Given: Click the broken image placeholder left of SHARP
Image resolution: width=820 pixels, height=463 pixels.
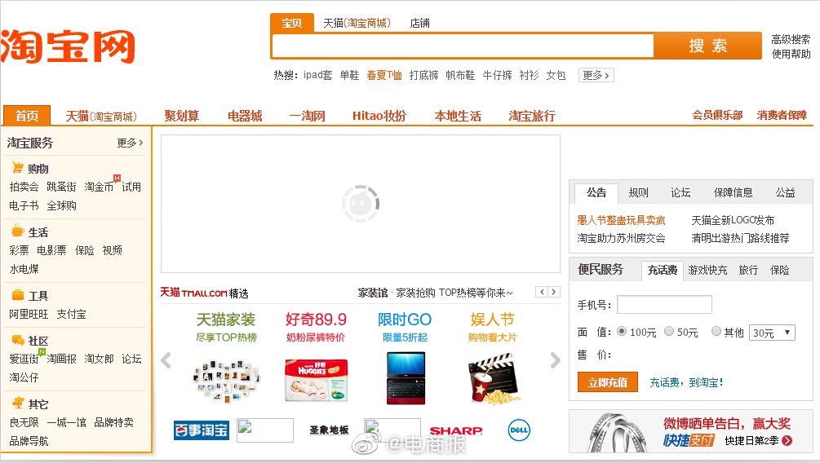Looking at the screenshot, I should pos(392,430).
